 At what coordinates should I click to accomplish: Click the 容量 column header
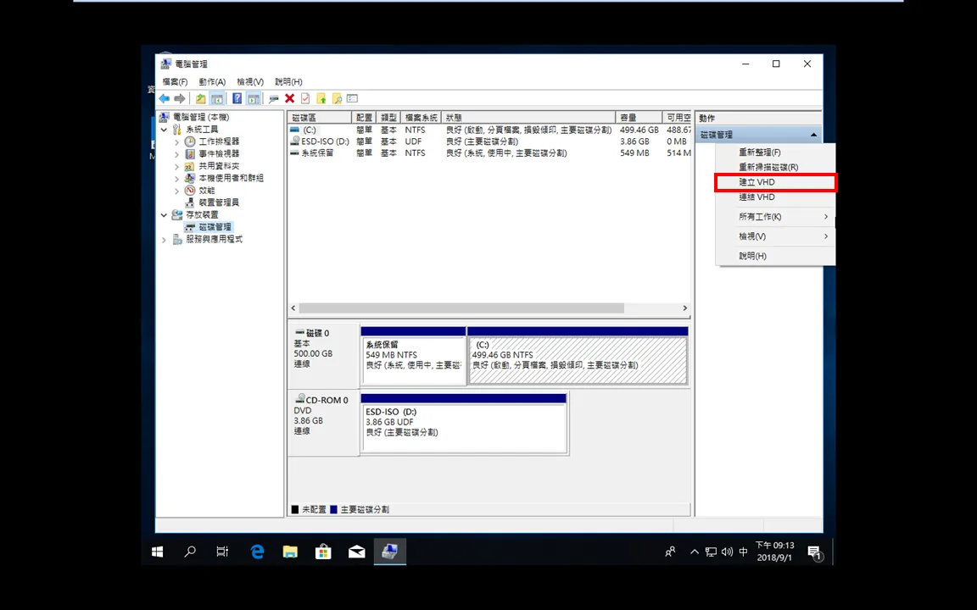(x=639, y=118)
